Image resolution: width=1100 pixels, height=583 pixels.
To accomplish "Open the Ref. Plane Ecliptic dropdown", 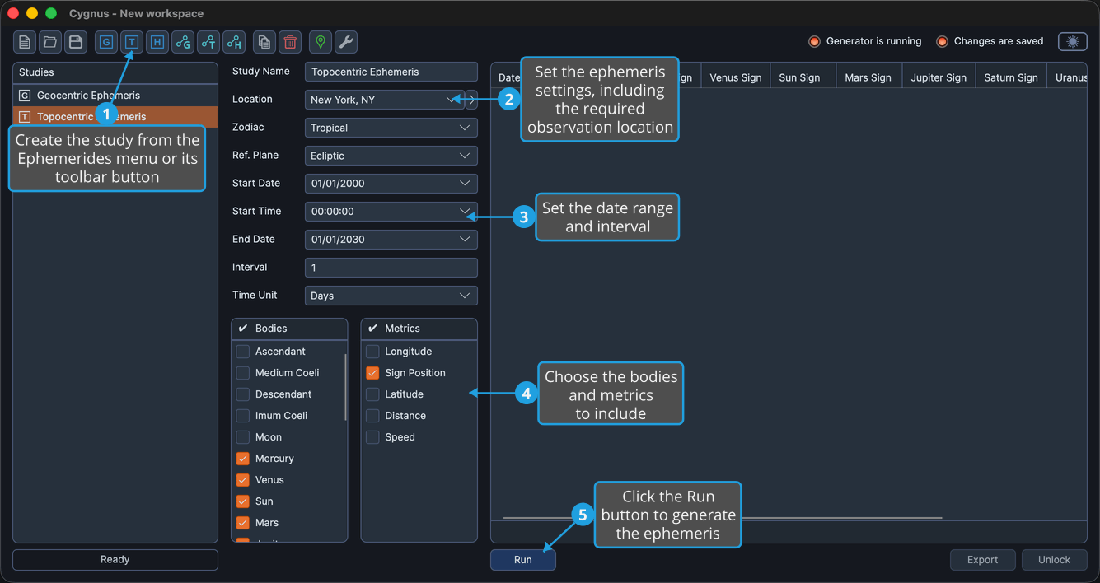I will [x=391, y=156].
